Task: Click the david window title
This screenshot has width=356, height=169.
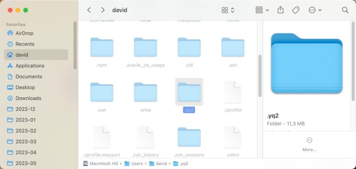Action: [120, 10]
